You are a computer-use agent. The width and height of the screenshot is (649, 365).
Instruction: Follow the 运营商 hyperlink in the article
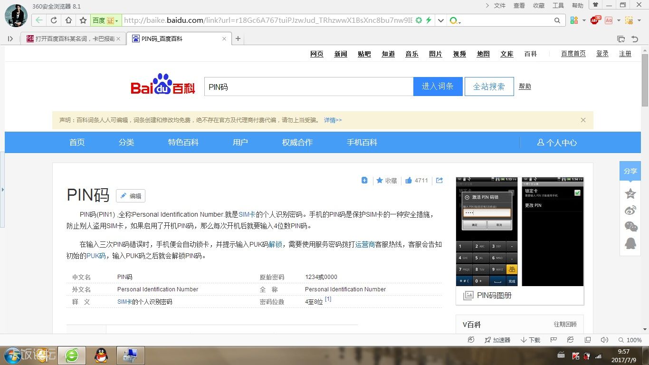pos(365,244)
